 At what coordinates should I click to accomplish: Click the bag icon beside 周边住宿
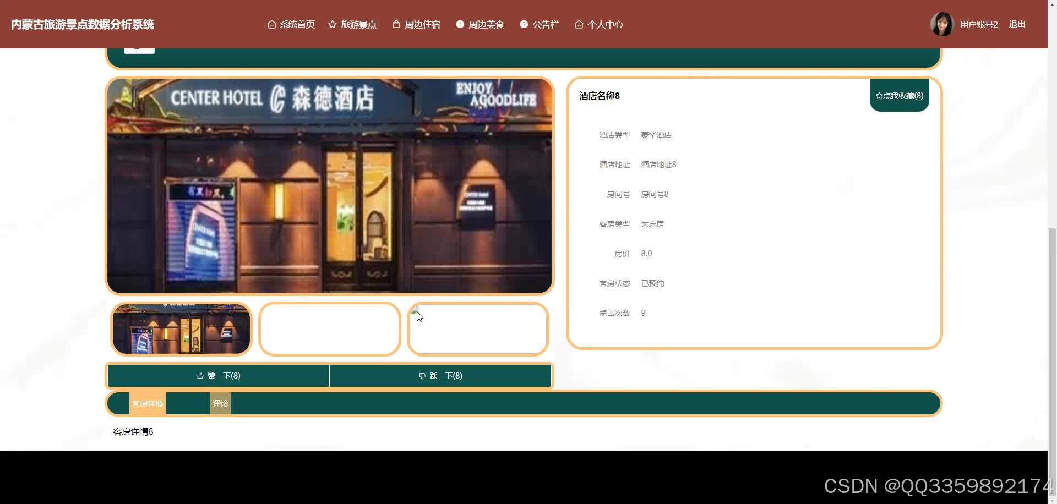396,24
